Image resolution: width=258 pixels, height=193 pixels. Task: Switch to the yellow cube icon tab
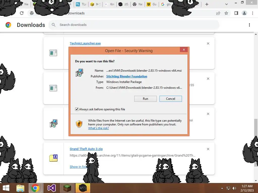[95, 4]
